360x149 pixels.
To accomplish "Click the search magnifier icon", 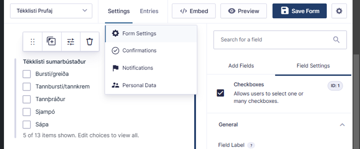I will tap(336, 40).
